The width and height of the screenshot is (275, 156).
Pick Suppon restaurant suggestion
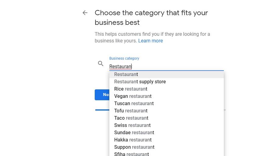134,147
